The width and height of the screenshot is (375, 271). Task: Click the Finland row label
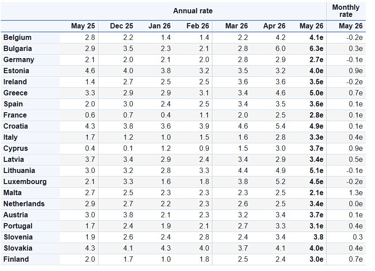click(x=16, y=259)
